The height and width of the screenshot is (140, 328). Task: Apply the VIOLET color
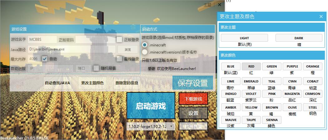(251, 94)
